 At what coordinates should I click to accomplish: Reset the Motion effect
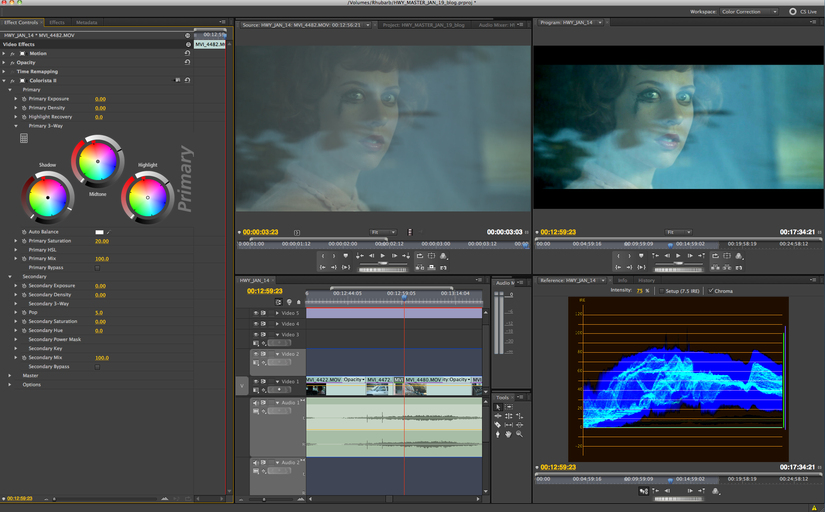click(x=187, y=53)
